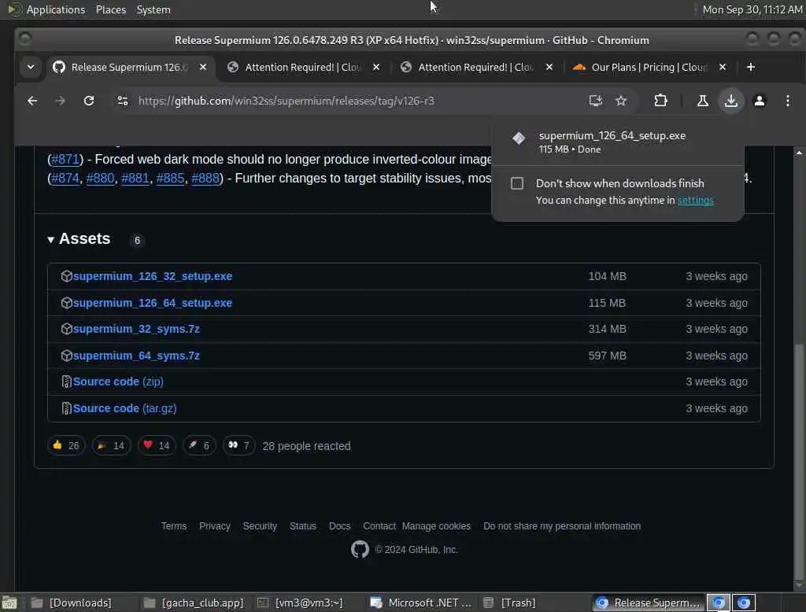Open issue #881 link
The image size is (806, 612).
[135, 179]
